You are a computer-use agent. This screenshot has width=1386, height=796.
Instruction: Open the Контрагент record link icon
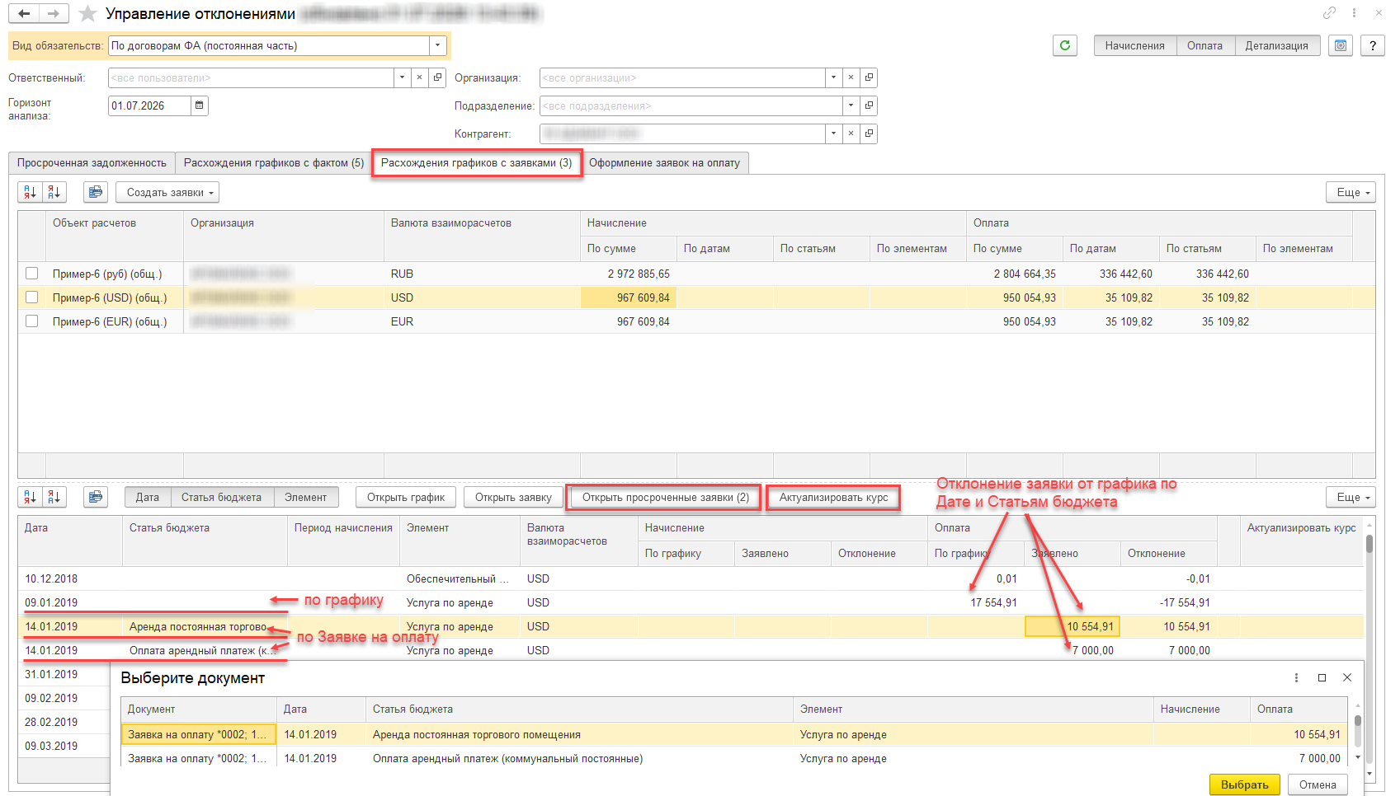click(869, 133)
